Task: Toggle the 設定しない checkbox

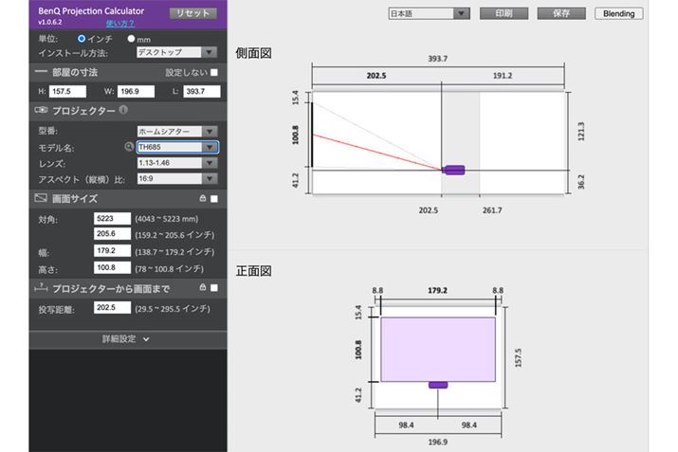Action: click(x=214, y=72)
